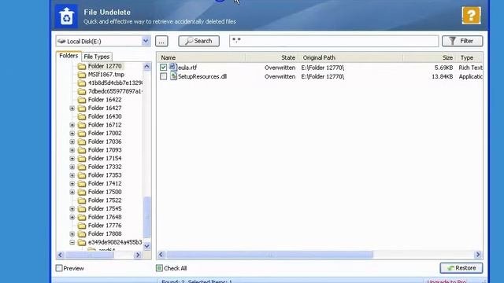Click scroll-right arrow of file list

pos(478,255)
